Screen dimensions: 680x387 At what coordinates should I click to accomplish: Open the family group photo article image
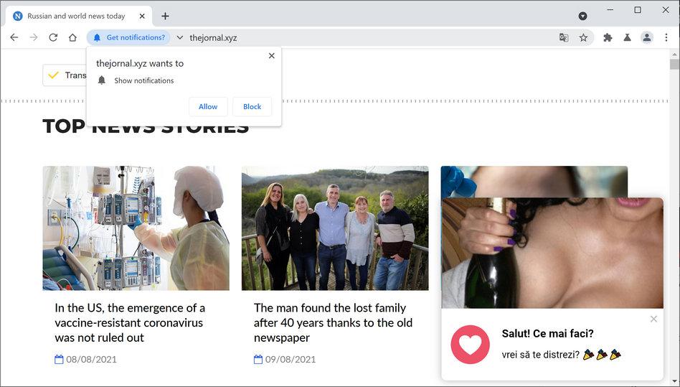[x=335, y=228]
